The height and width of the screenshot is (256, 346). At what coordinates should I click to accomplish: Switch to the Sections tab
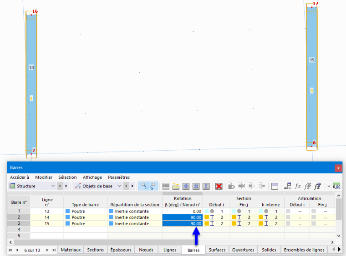point(95,250)
